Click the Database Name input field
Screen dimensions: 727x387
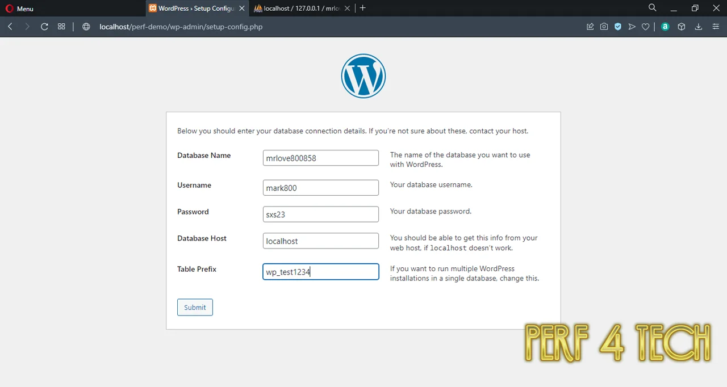tap(321, 158)
